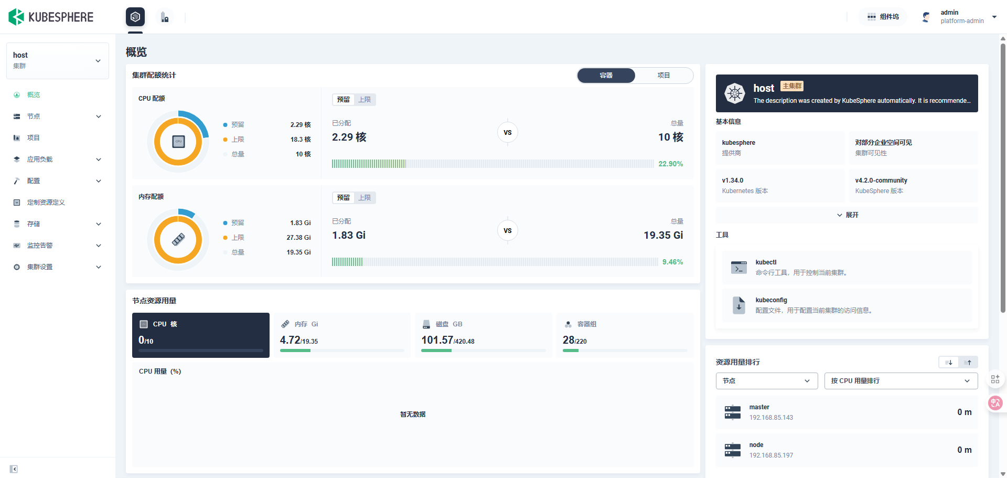Viewport: 1007px width, 478px height.
Task: Click the CPU quota 22.90% progress bar
Action: 493,164
